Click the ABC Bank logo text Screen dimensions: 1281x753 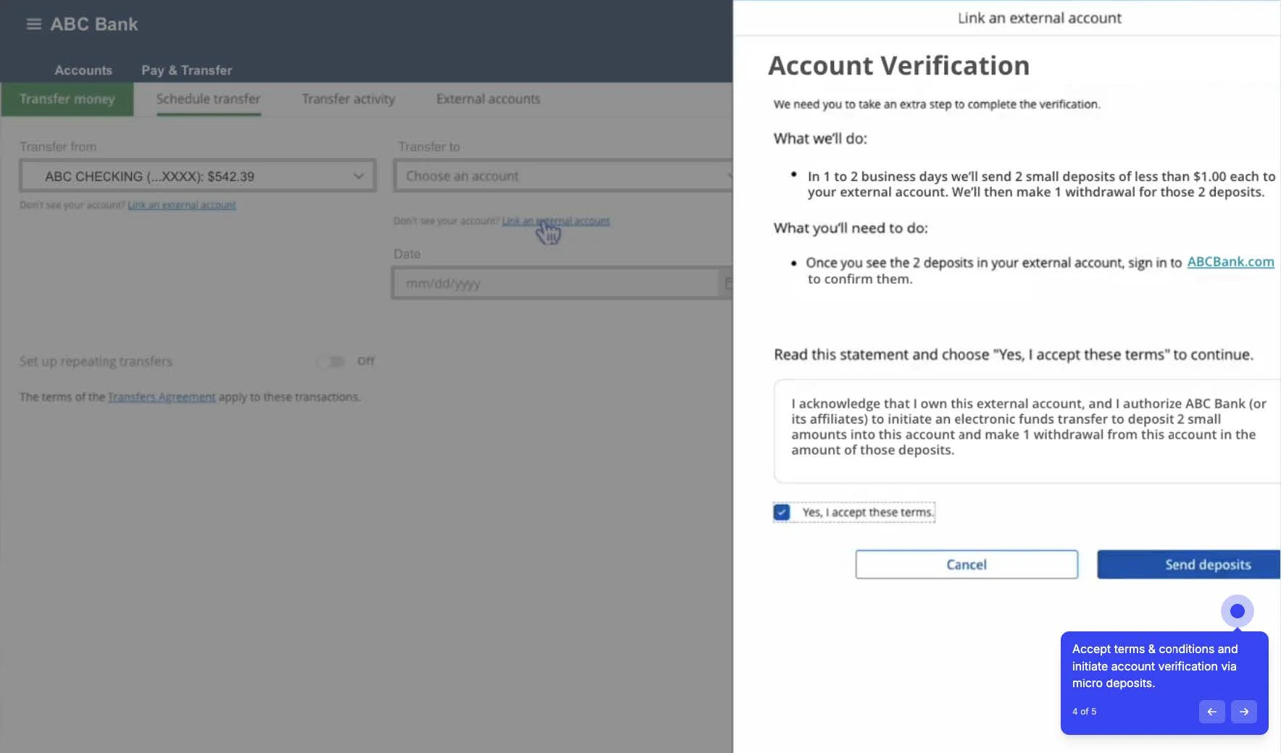(94, 24)
